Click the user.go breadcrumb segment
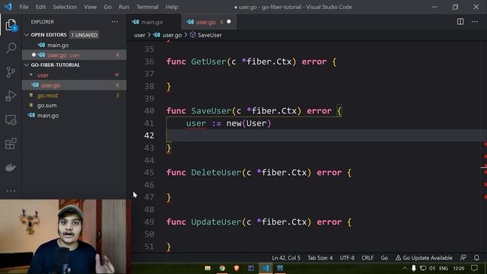Image resolution: width=487 pixels, height=274 pixels. pos(167,35)
